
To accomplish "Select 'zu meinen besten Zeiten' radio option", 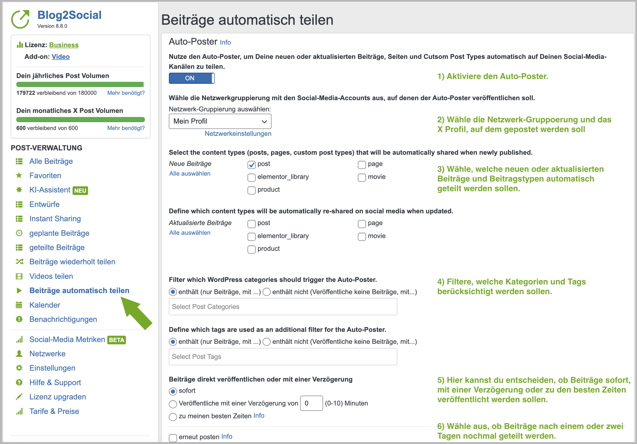I will click(173, 416).
